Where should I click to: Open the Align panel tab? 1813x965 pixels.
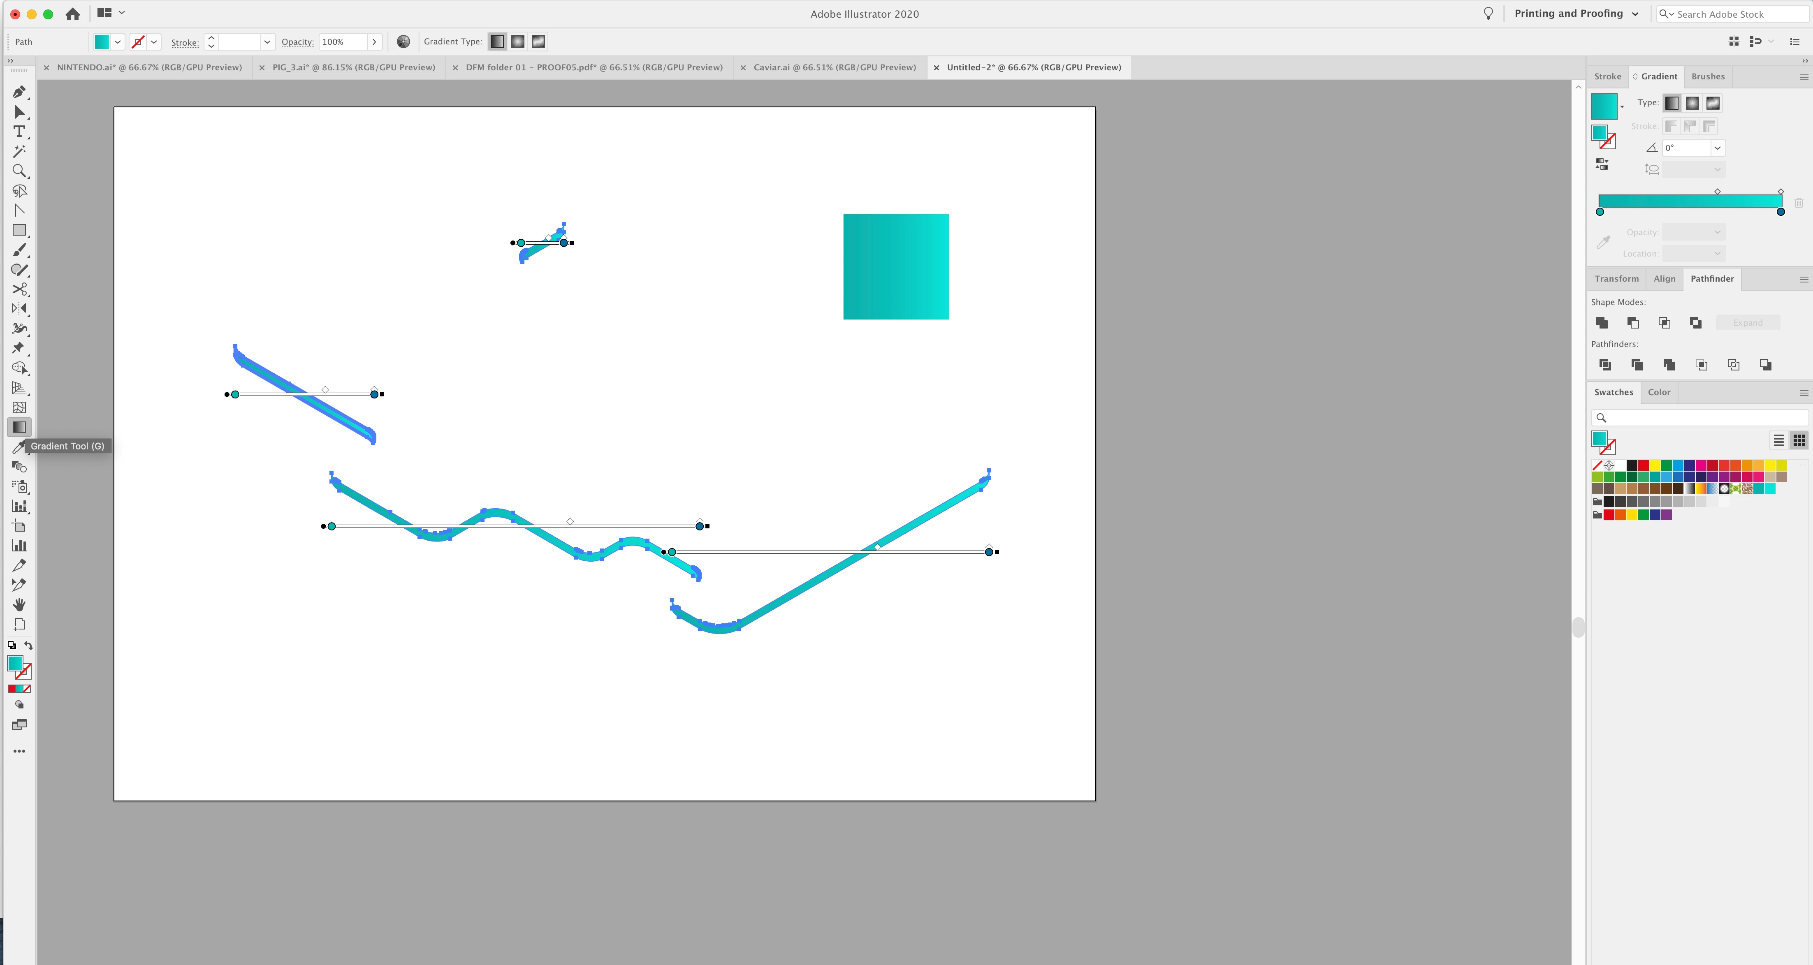coord(1664,278)
